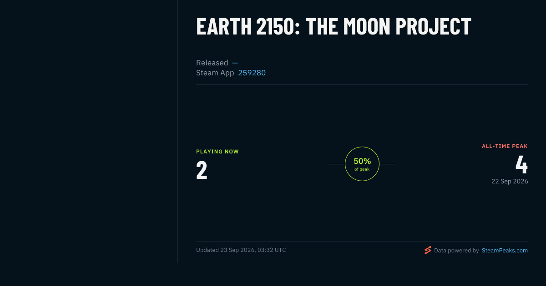The image size is (546, 286).
Task: Click the line left of percent circle
Action: coord(336,164)
